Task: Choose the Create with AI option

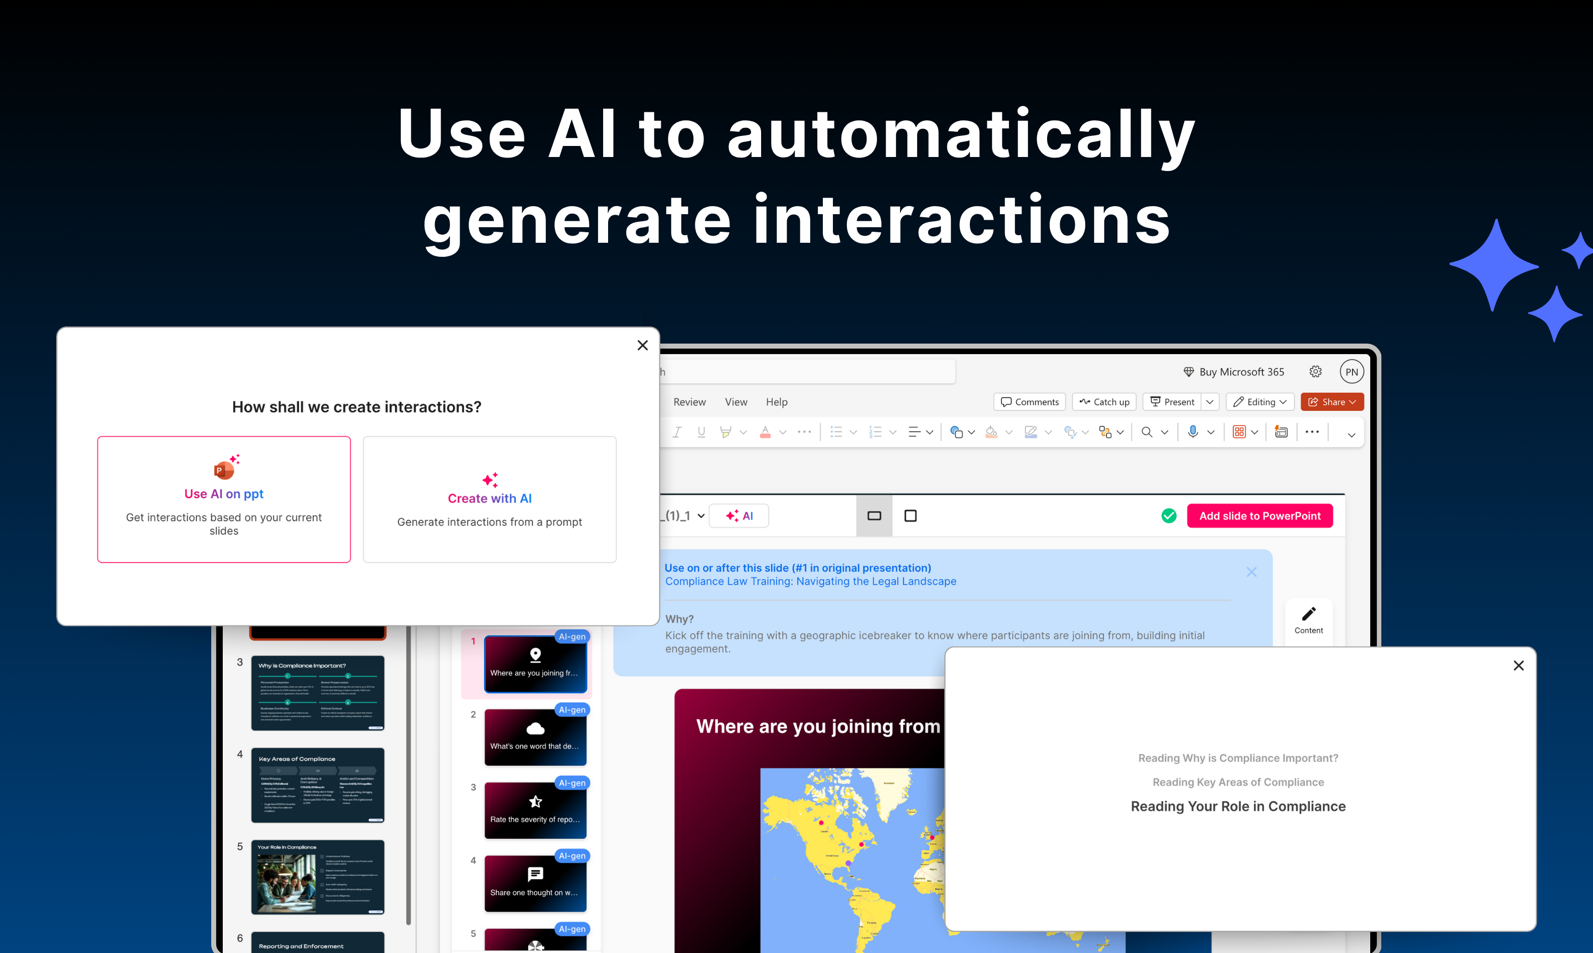Action: pyautogui.click(x=490, y=500)
